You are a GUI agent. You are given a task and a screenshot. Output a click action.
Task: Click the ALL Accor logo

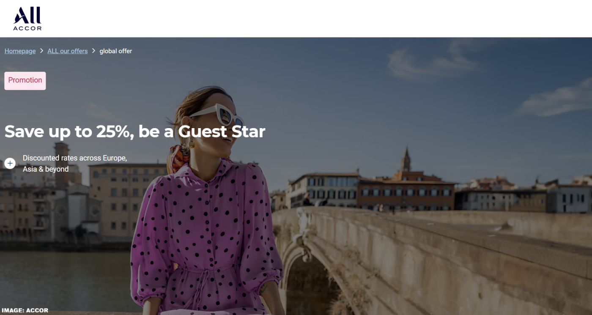pyautogui.click(x=27, y=19)
